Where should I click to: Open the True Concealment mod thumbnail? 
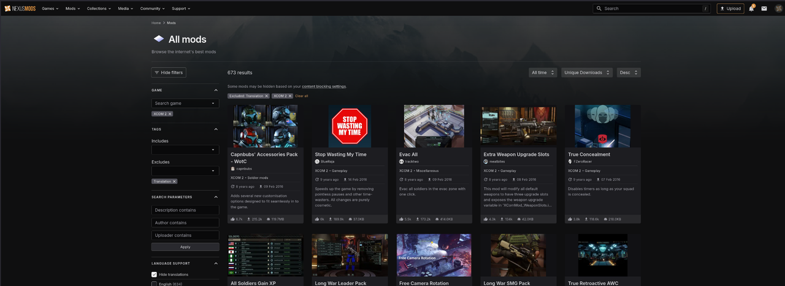click(x=603, y=126)
